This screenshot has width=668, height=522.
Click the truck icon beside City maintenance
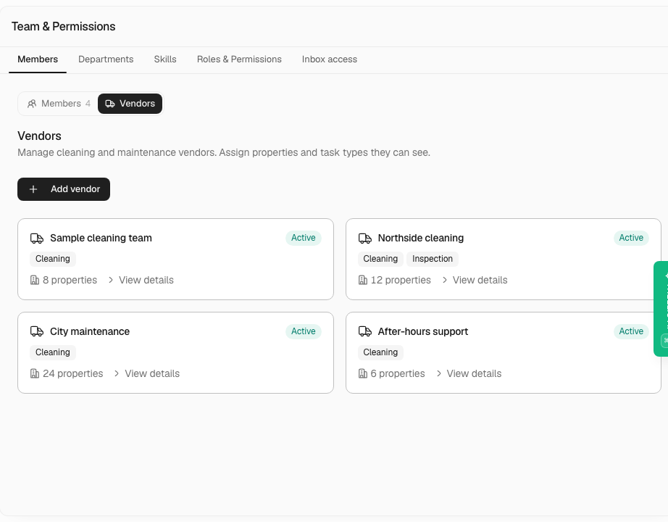click(37, 331)
